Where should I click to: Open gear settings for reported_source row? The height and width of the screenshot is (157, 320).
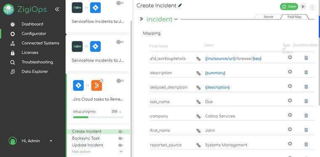point(290,143)
